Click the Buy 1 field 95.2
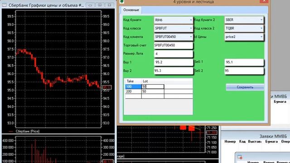Image resolution: width=290 pixels, height=163 pixels. [x=173, y=62]
